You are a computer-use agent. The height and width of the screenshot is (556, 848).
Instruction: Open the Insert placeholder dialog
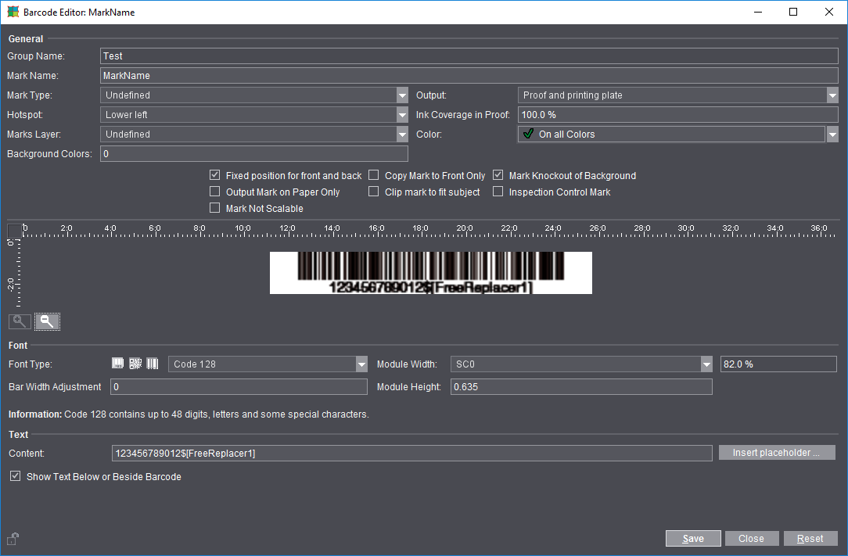click(x=776, y=452)
